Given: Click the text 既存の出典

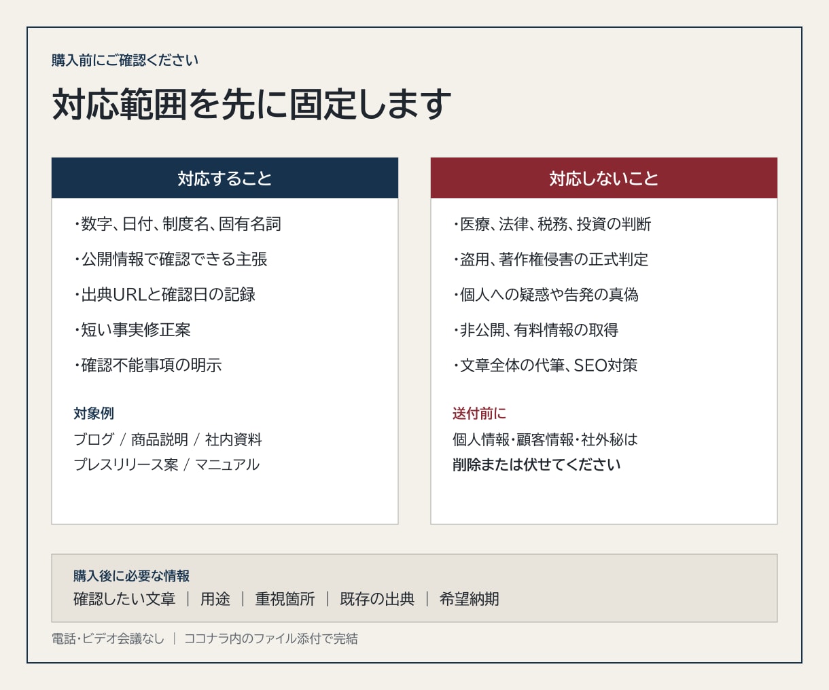Looking at the screenshot, I should pos(377,599).
